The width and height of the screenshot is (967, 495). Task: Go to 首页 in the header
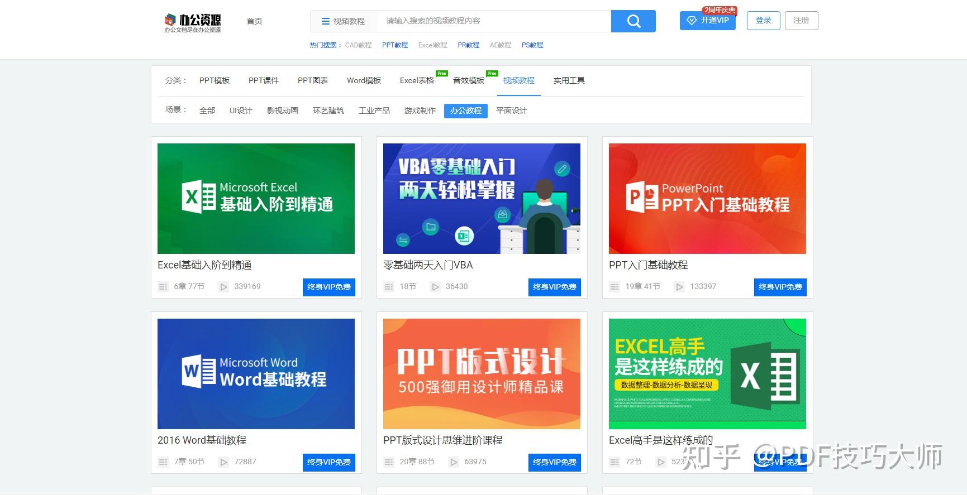(254, 21)
